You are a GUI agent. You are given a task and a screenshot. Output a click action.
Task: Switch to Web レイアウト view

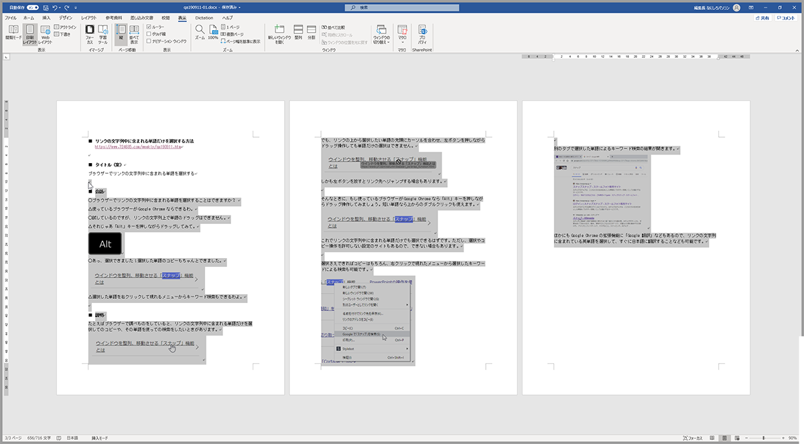[46, 34]
